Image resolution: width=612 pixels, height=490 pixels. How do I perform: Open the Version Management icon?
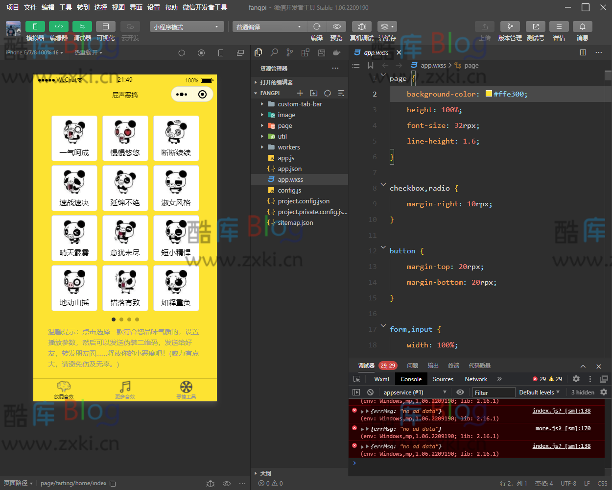[x=510, y=26]
